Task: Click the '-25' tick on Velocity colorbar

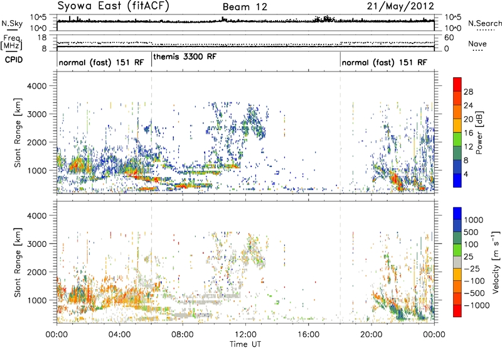Action: [472, 268]
